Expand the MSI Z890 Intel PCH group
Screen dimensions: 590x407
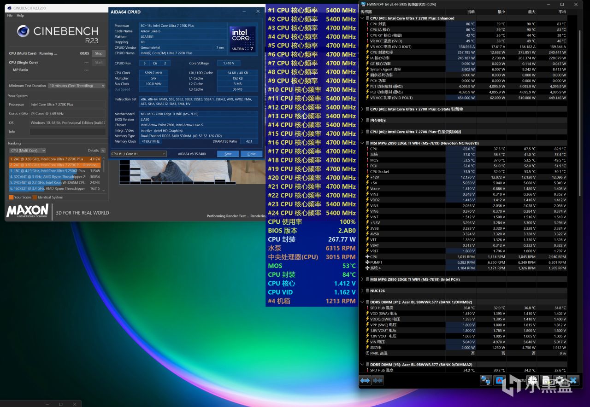(362, 279)
